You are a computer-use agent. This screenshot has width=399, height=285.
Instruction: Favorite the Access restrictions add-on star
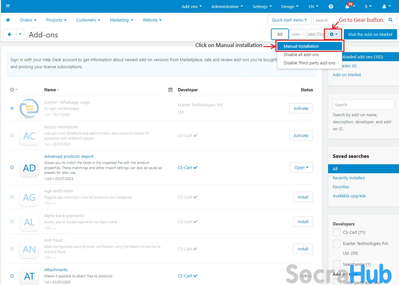pyautogui.click(x=12, y=135)
